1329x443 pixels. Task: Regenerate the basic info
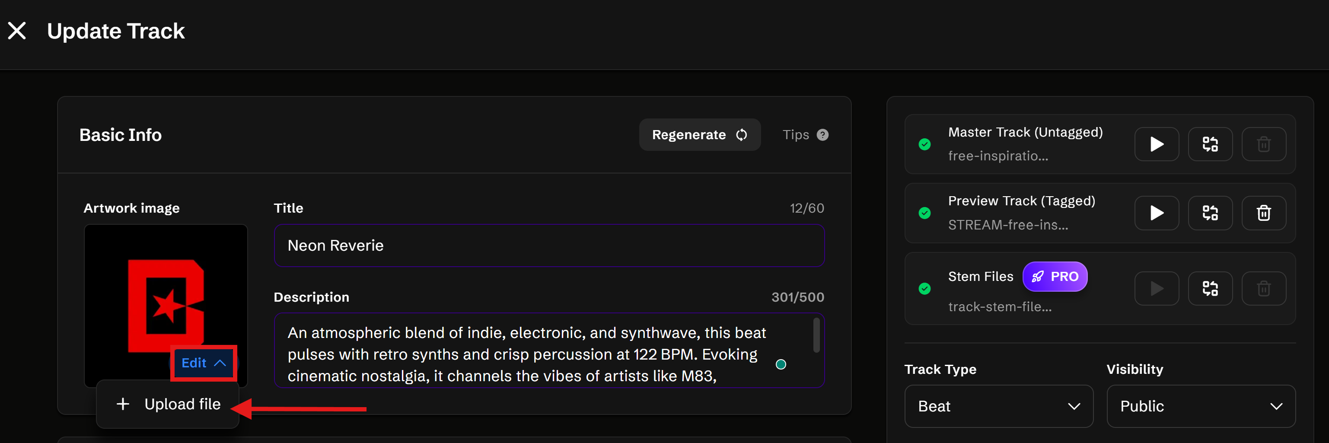699,135
